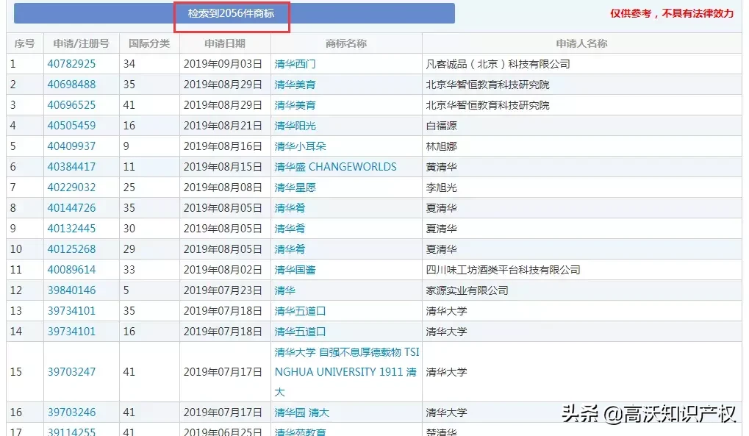View trademark 清华西门 details
The width and height of the screenshot is (749, 436).
click(293, 63)
